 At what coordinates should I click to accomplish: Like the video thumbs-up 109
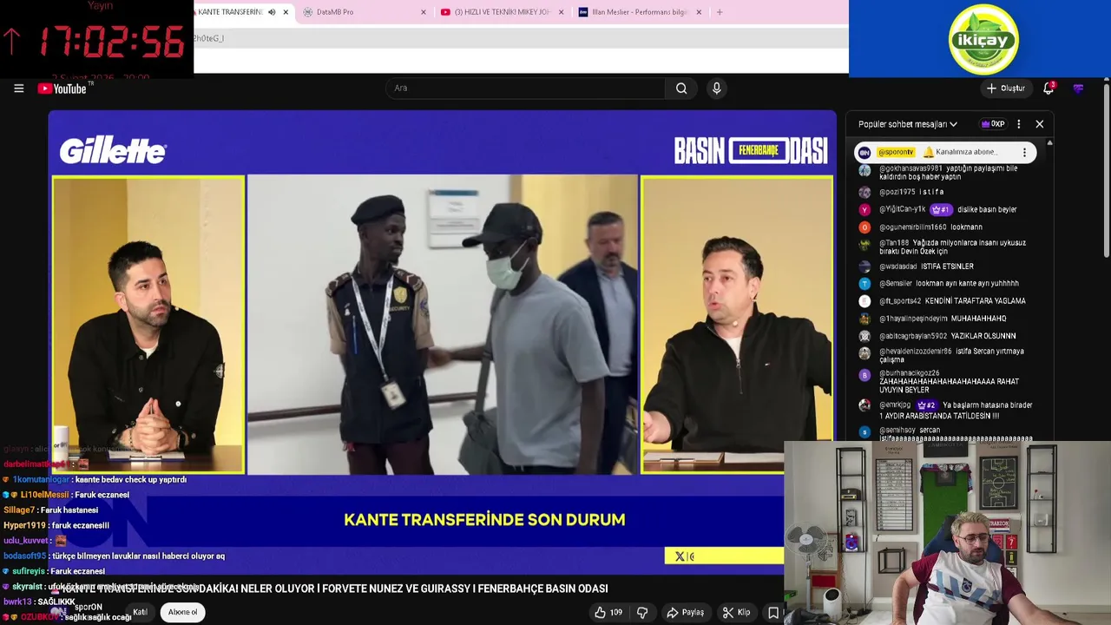pyautogui.click(x=608, y=612)
